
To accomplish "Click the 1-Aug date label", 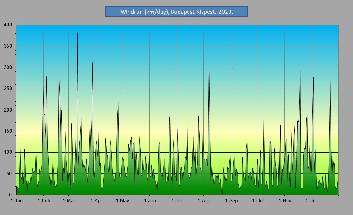I will [204, 200].
